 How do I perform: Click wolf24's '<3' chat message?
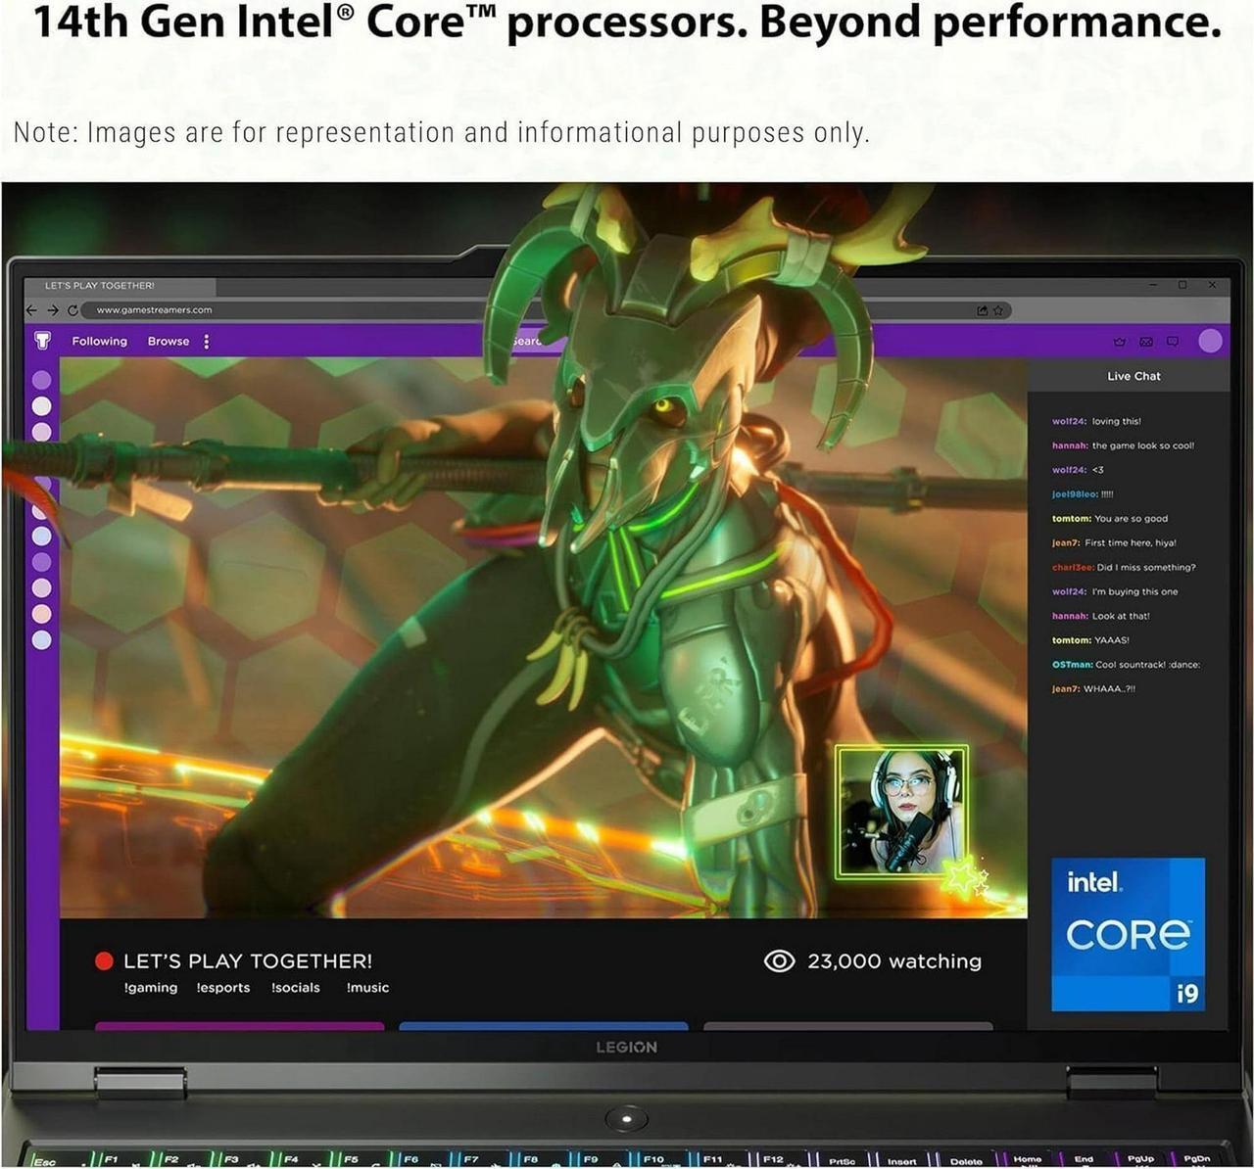1078,470
